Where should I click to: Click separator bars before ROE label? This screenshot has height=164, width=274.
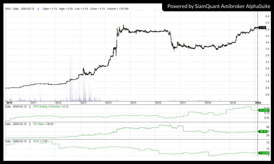click(x=30, y=141)
